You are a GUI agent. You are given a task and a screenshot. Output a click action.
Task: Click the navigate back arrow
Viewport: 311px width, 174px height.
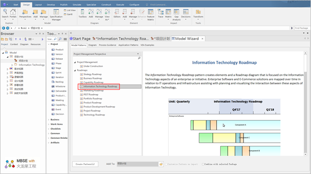pyautogui.click(x=3, y=28)
